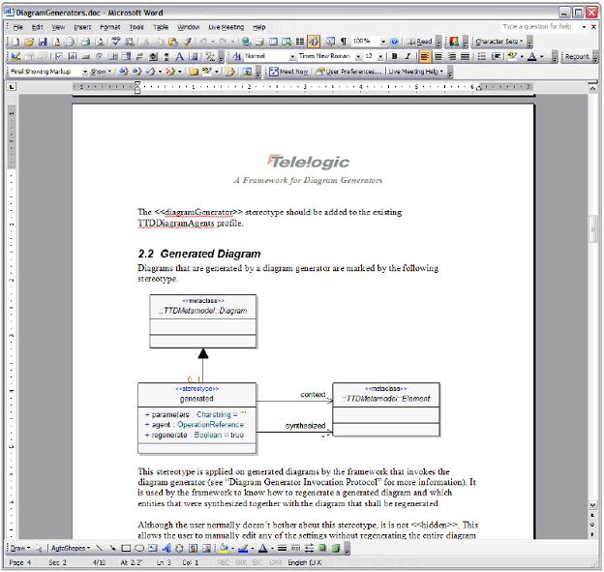Toggle bold formatting
Viewport: 604px width, 572px height.
pos(395,57)
